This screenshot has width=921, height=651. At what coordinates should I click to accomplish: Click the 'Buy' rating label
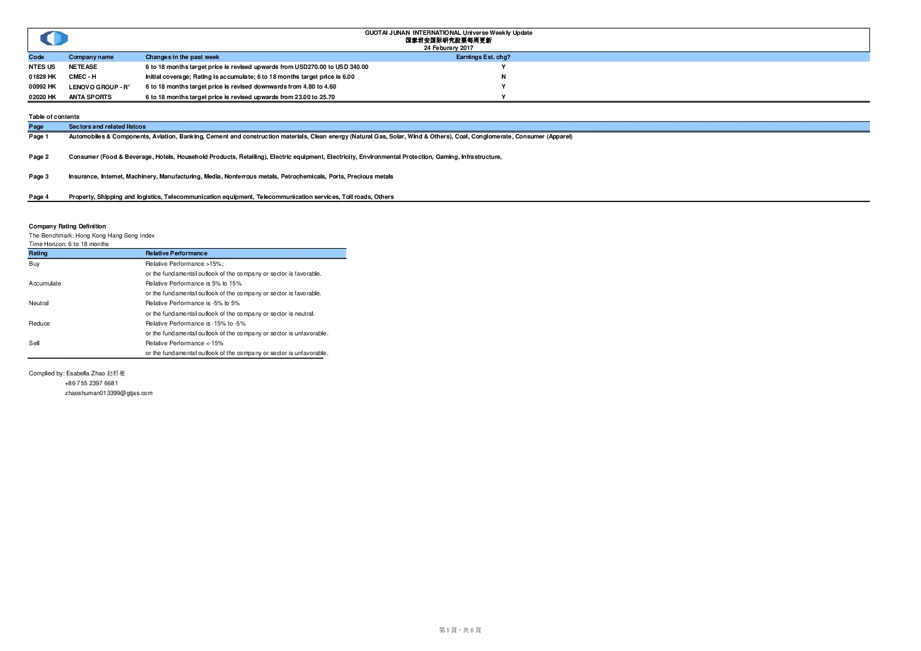click(34, 264)
